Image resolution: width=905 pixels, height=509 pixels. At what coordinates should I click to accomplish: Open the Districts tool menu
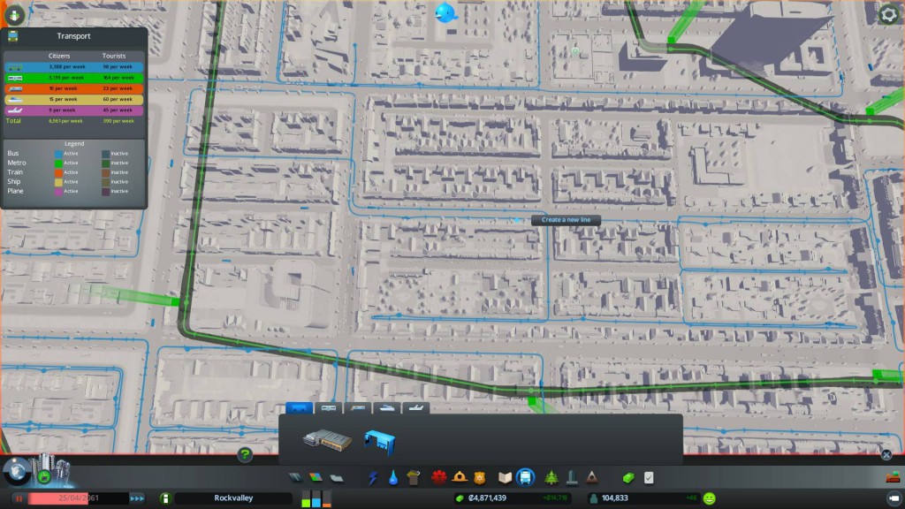[x=337, y=477]
